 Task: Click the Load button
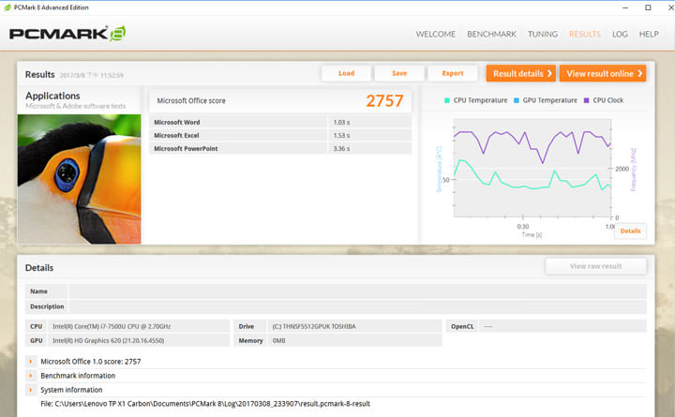346,73
